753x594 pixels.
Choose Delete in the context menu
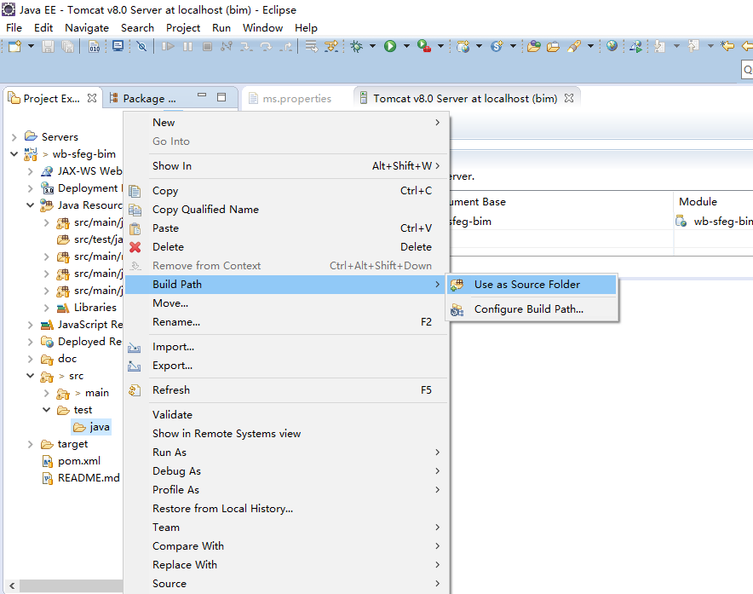286,247
